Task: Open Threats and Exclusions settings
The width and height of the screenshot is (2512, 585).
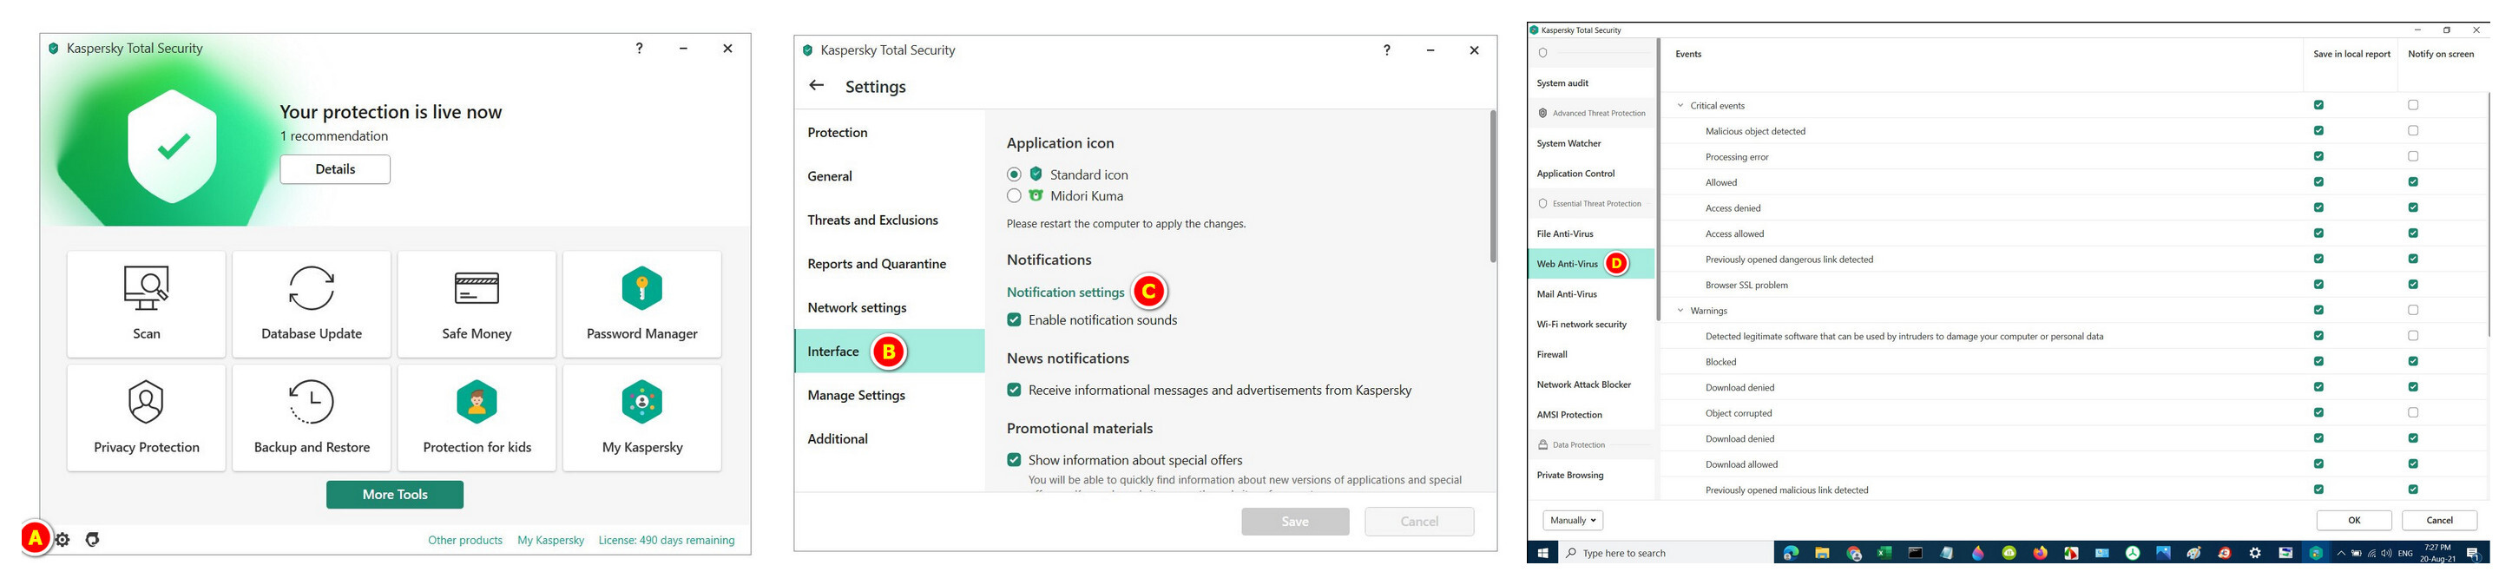Action: coord(890,220)
